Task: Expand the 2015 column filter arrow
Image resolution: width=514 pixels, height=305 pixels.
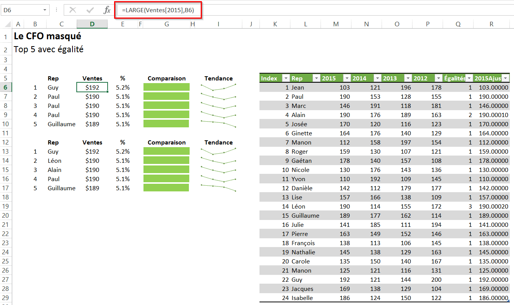Action: pos(346,79)
